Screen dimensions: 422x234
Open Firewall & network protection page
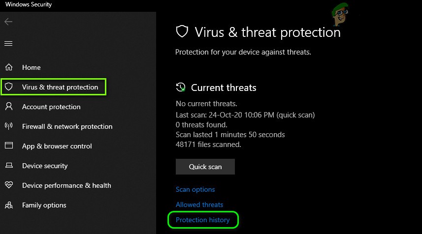[x=67, y=126]
